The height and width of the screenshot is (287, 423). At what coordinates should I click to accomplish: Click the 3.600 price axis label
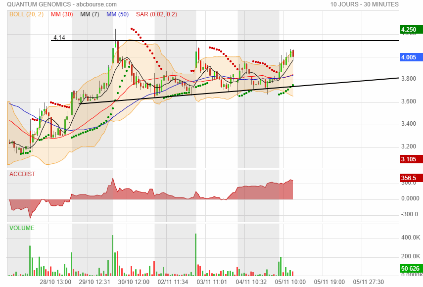pyautogui.click(x=409, y=101)
